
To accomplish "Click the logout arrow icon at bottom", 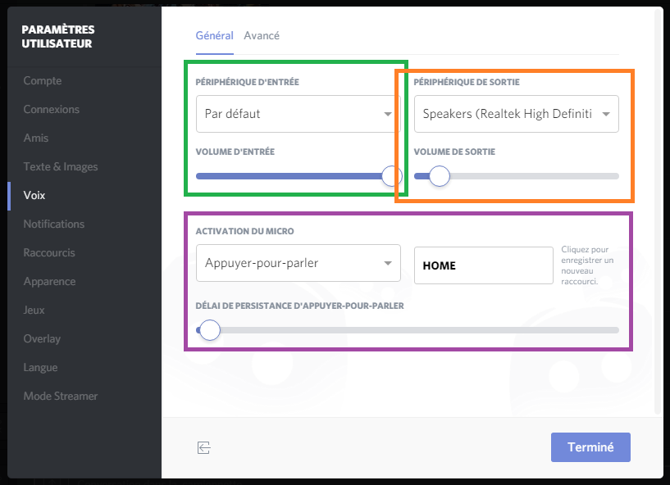I will [204, 448].
